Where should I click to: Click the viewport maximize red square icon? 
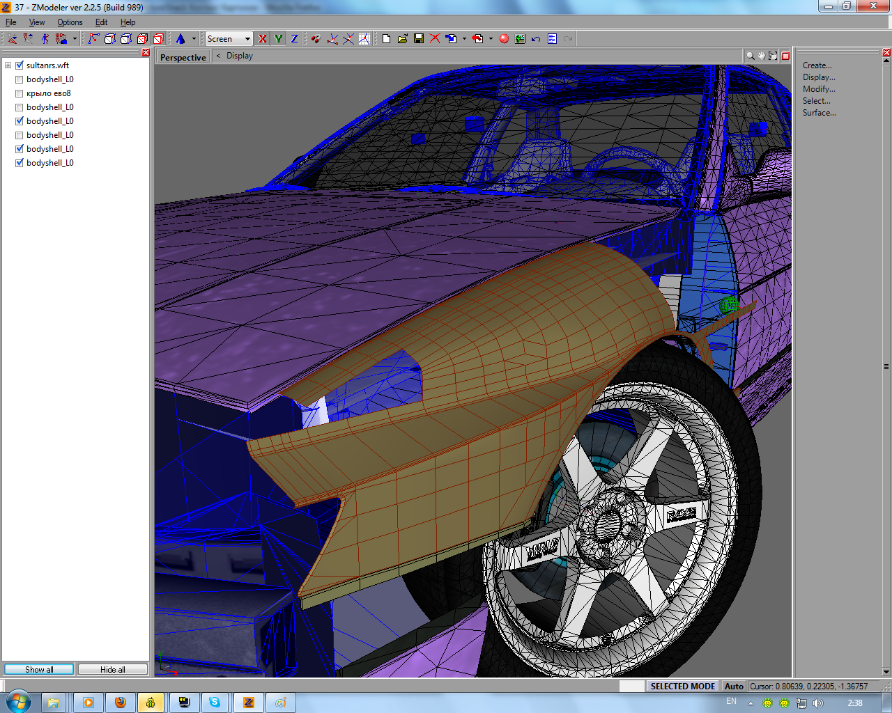[785, 56]
